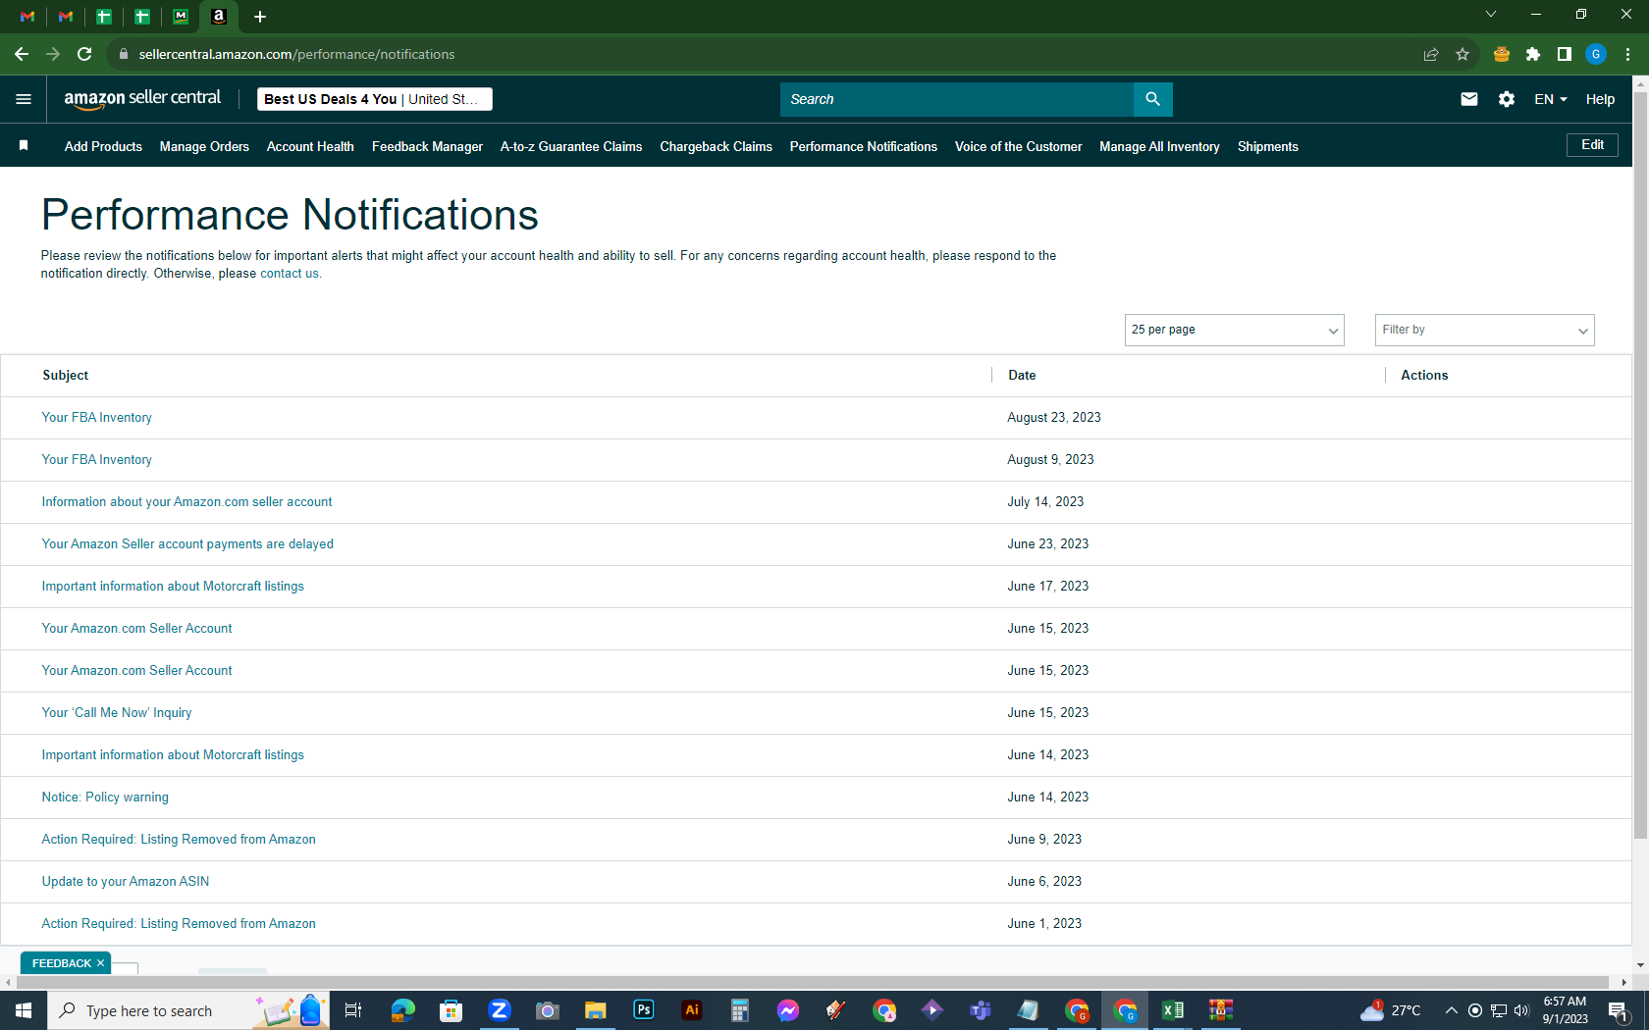Open the Filter by dropdown
Viewport: 1649px width, 1030px height.
(x=1484, y=330)
